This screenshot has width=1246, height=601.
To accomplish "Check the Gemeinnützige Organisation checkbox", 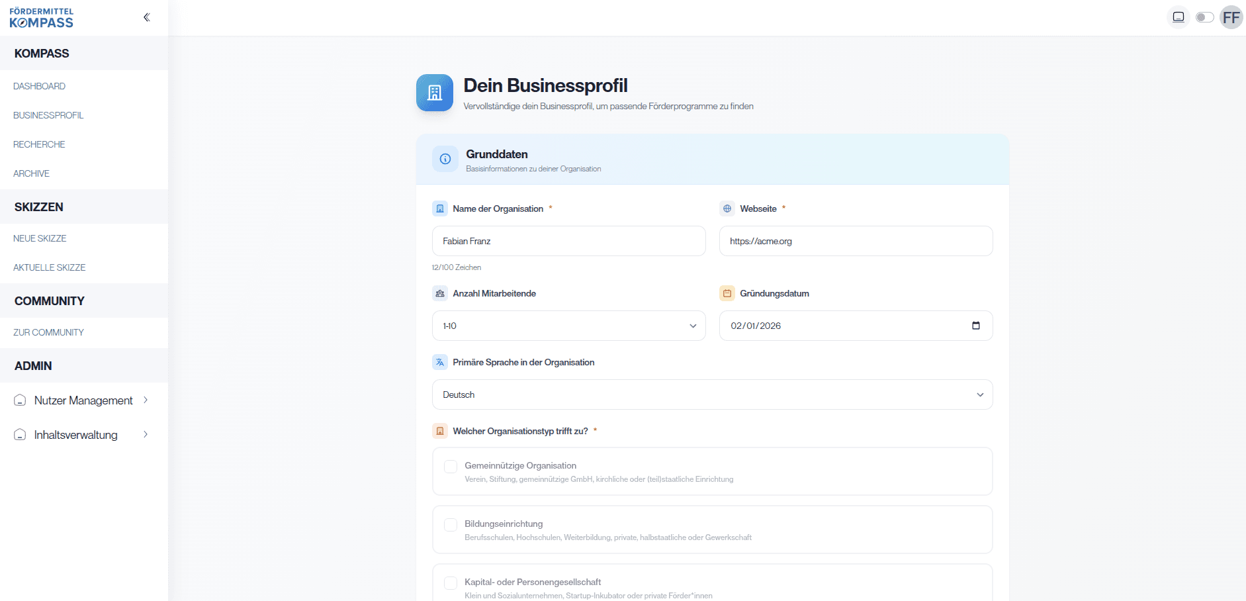I will (451, 466).
